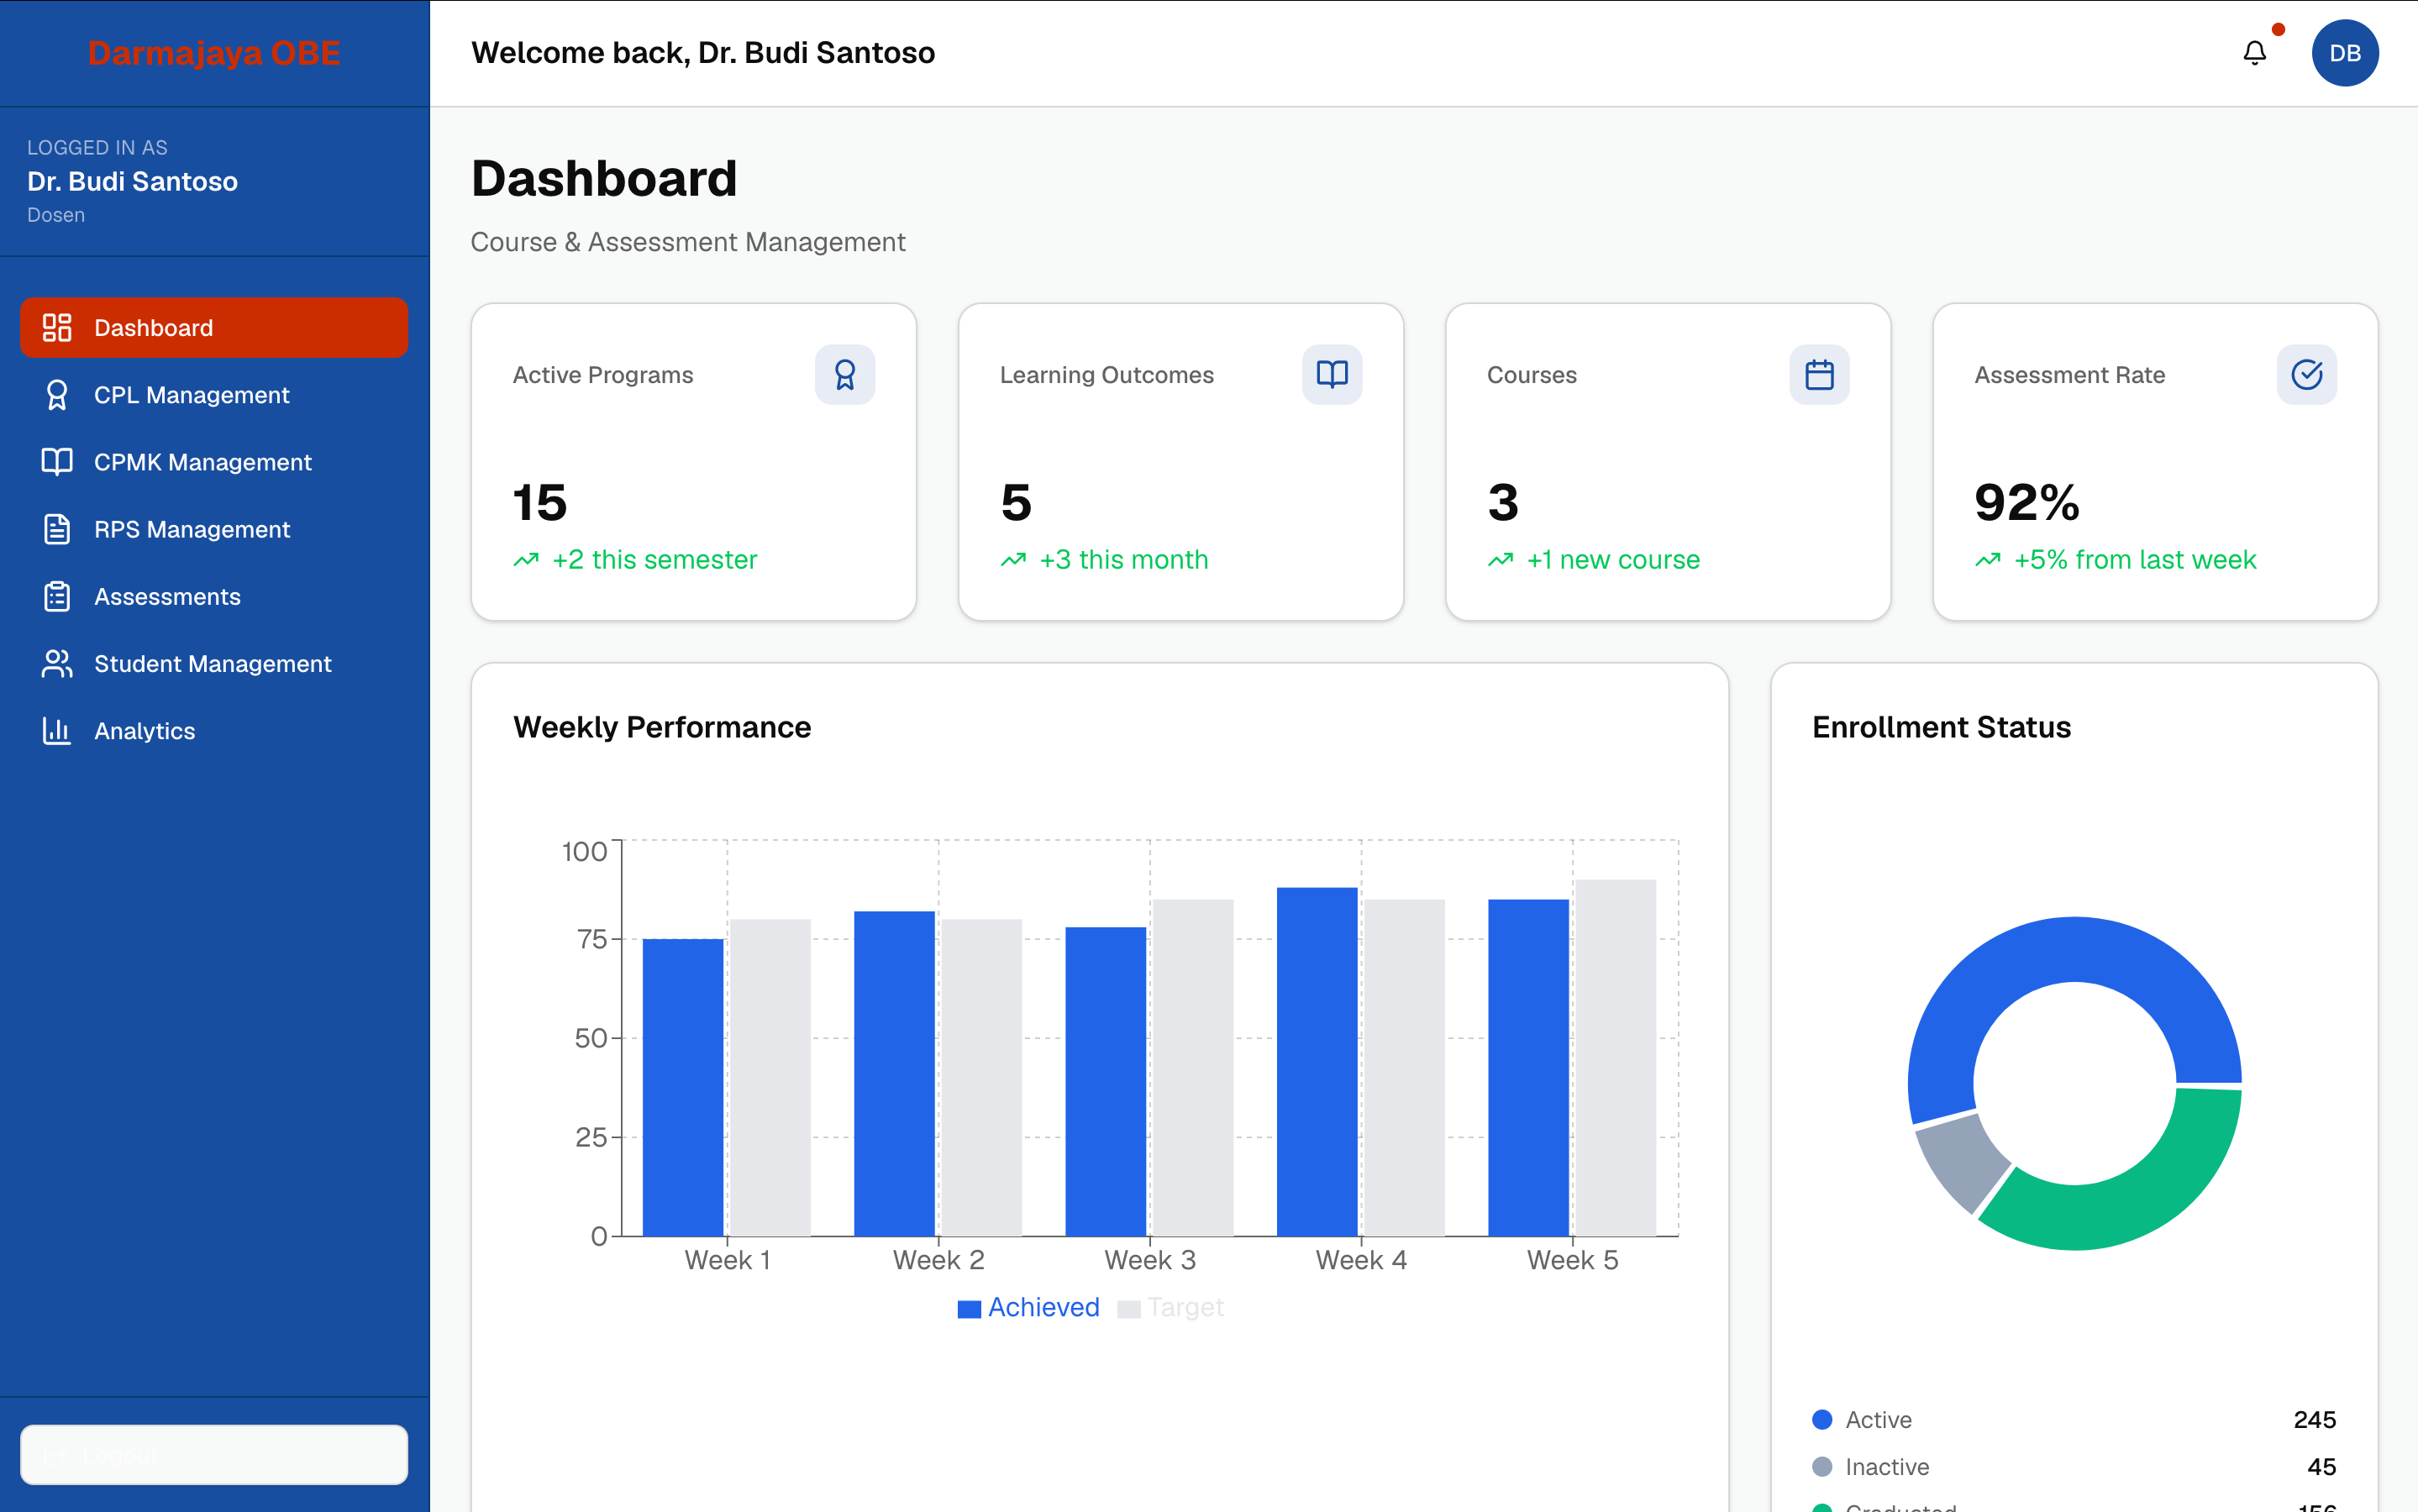Click the Darmajaya OBE logo

point(214,53)
